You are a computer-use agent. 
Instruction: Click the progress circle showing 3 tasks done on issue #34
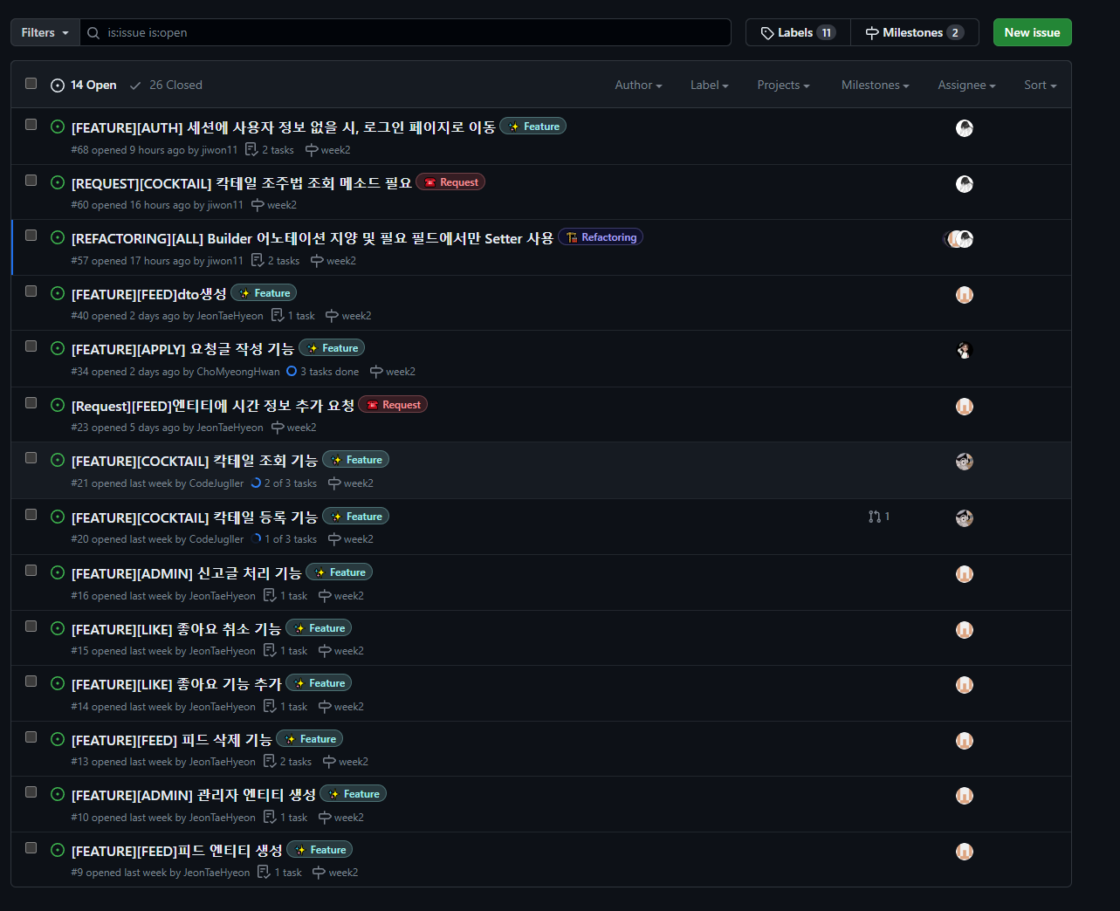[x=290, y=371]
